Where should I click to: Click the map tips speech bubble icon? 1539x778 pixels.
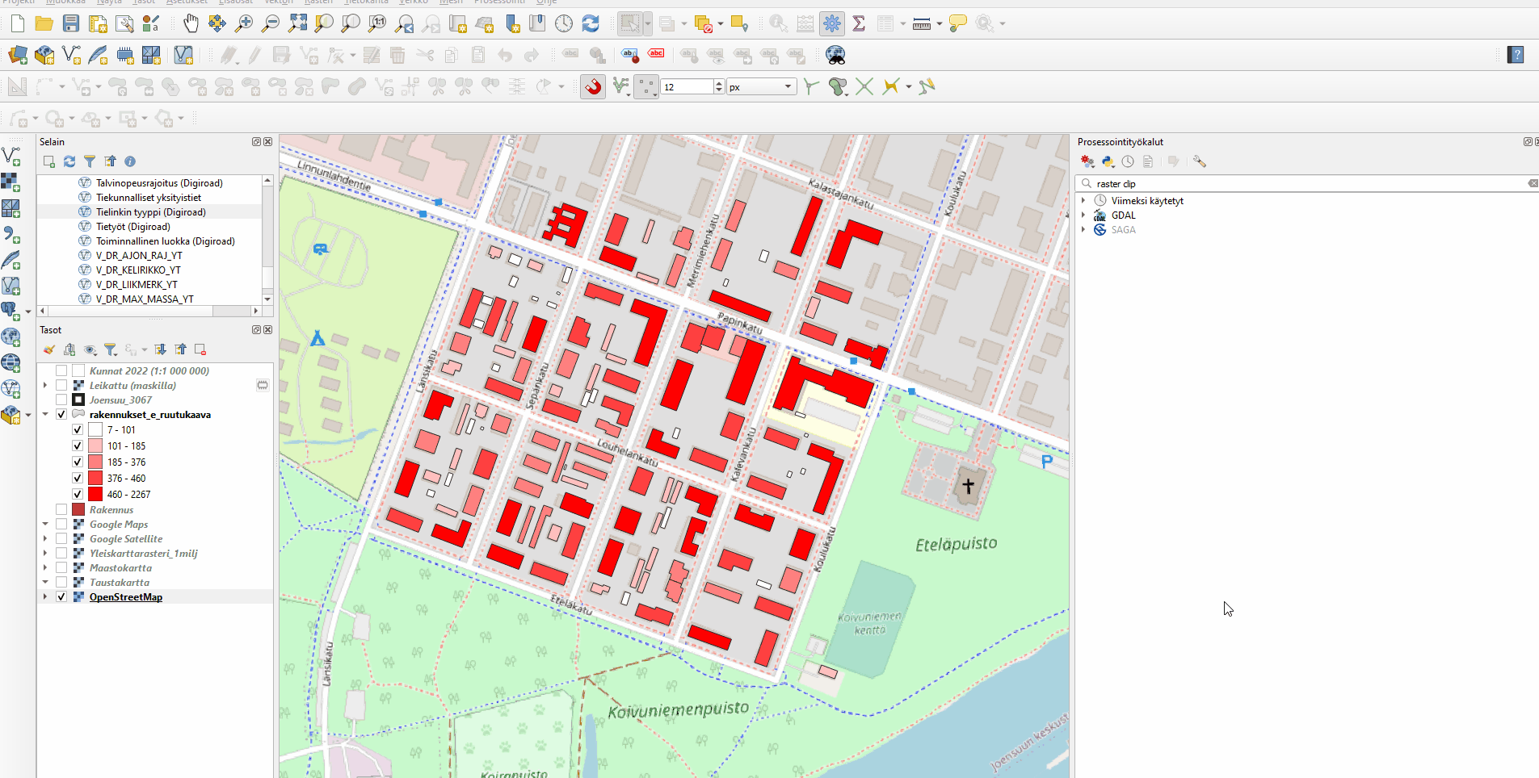pyautogui.click(x=958, y=23)
